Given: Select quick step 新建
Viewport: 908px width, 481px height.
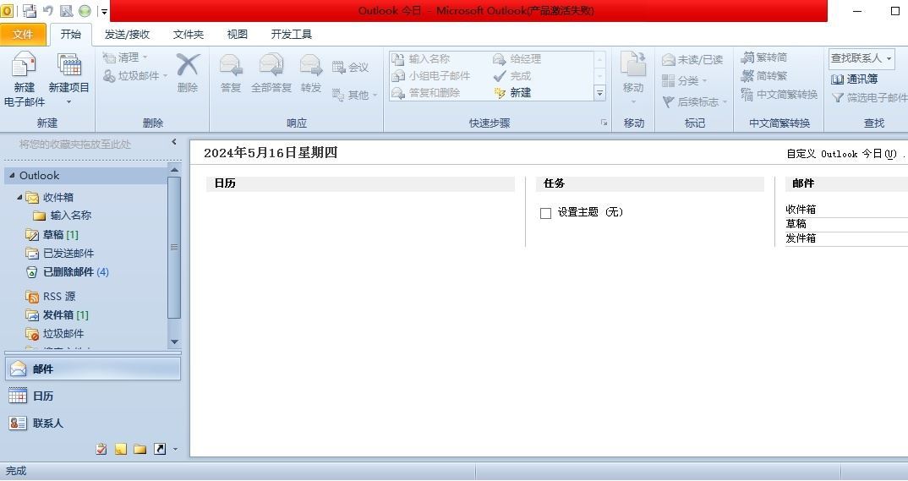Looking at the screenshot, I should 511,93.
